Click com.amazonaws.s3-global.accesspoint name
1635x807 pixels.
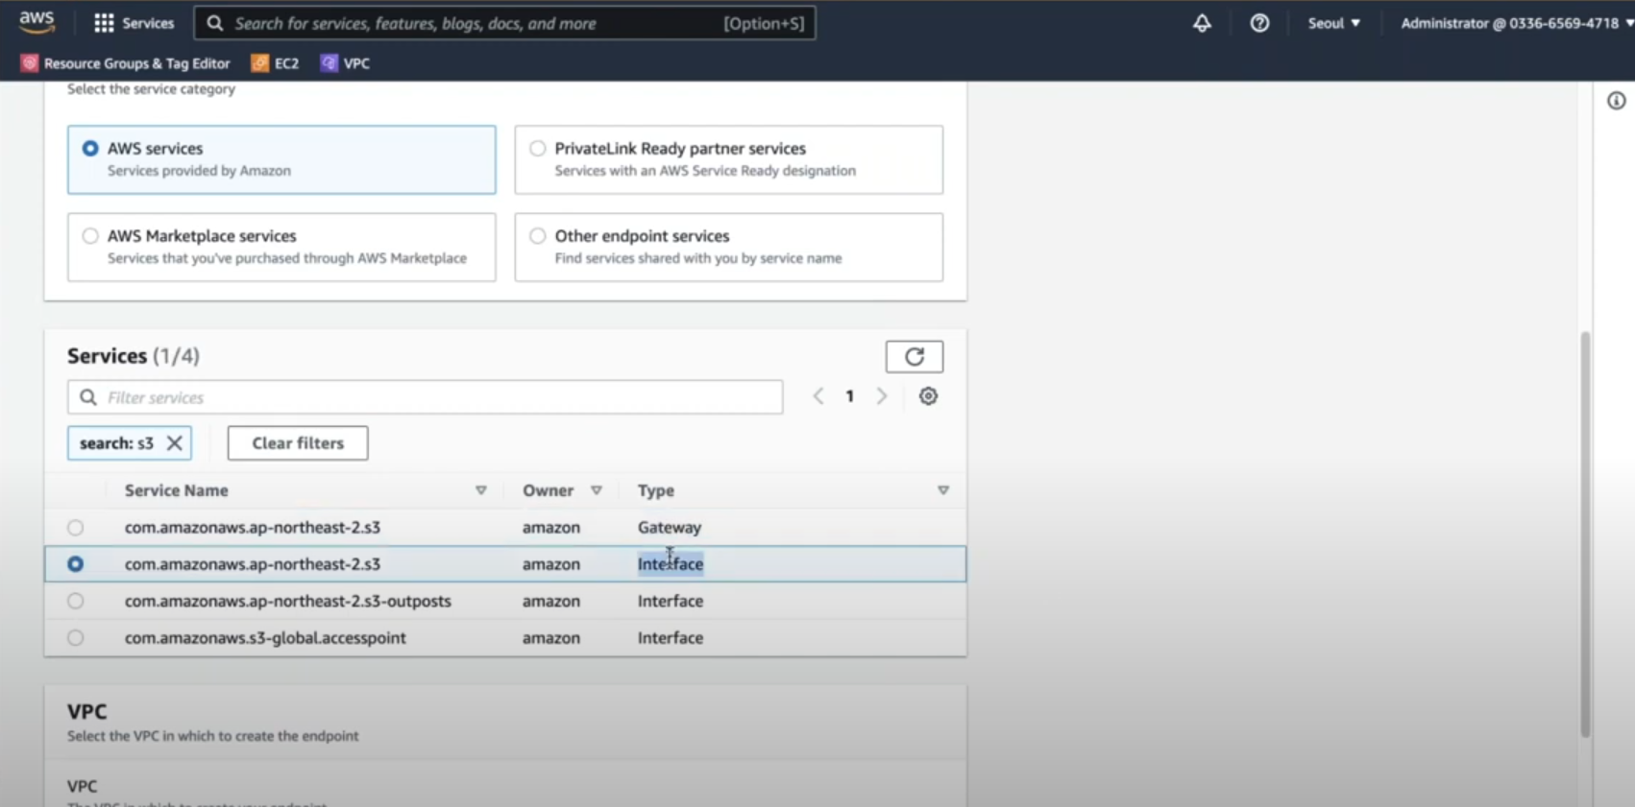265,638
